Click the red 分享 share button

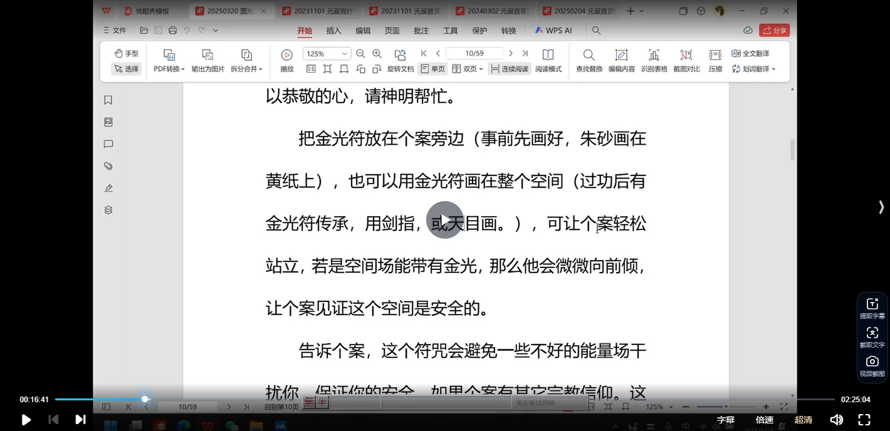(774, 30)
